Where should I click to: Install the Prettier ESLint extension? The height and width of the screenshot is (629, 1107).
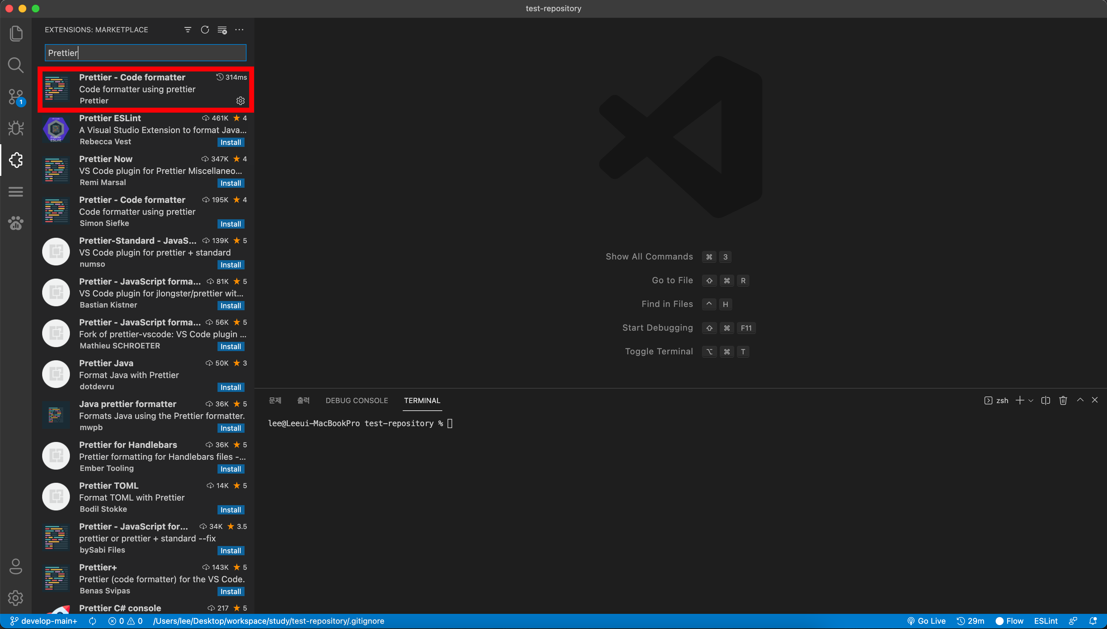coord(230,142)
